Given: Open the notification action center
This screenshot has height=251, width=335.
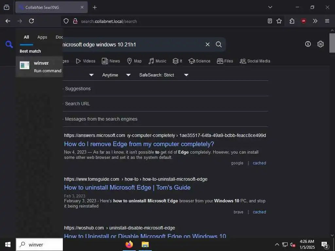Looking at the screenshot, I should click(325, 245).
